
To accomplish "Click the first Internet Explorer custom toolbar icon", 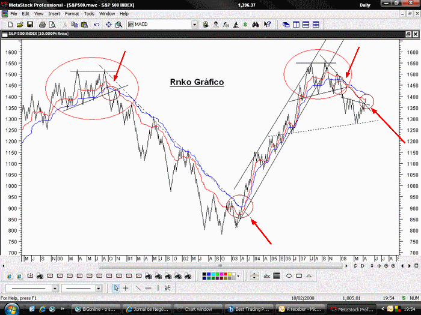I will pyautogui.click(x=10, y=276).
